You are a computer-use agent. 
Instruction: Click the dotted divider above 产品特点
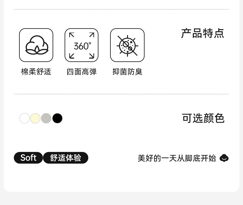[121, 10]
